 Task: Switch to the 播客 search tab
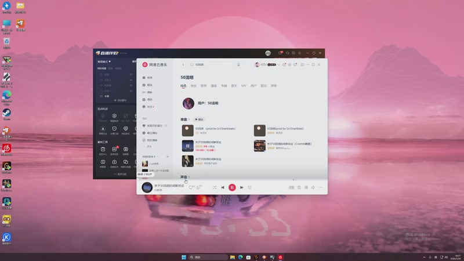(213, 86)
